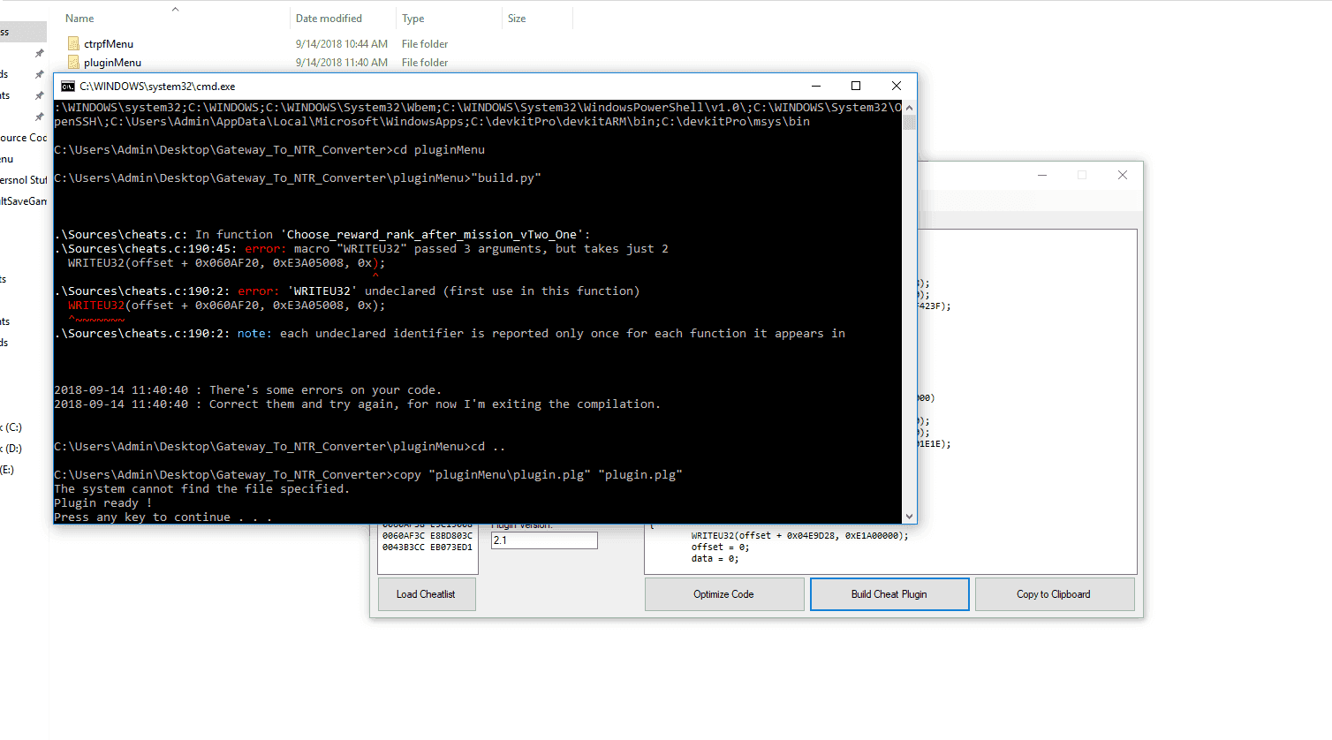Select the (C:) drive in sidebar
1332x740 pixels.
(11, 427)
